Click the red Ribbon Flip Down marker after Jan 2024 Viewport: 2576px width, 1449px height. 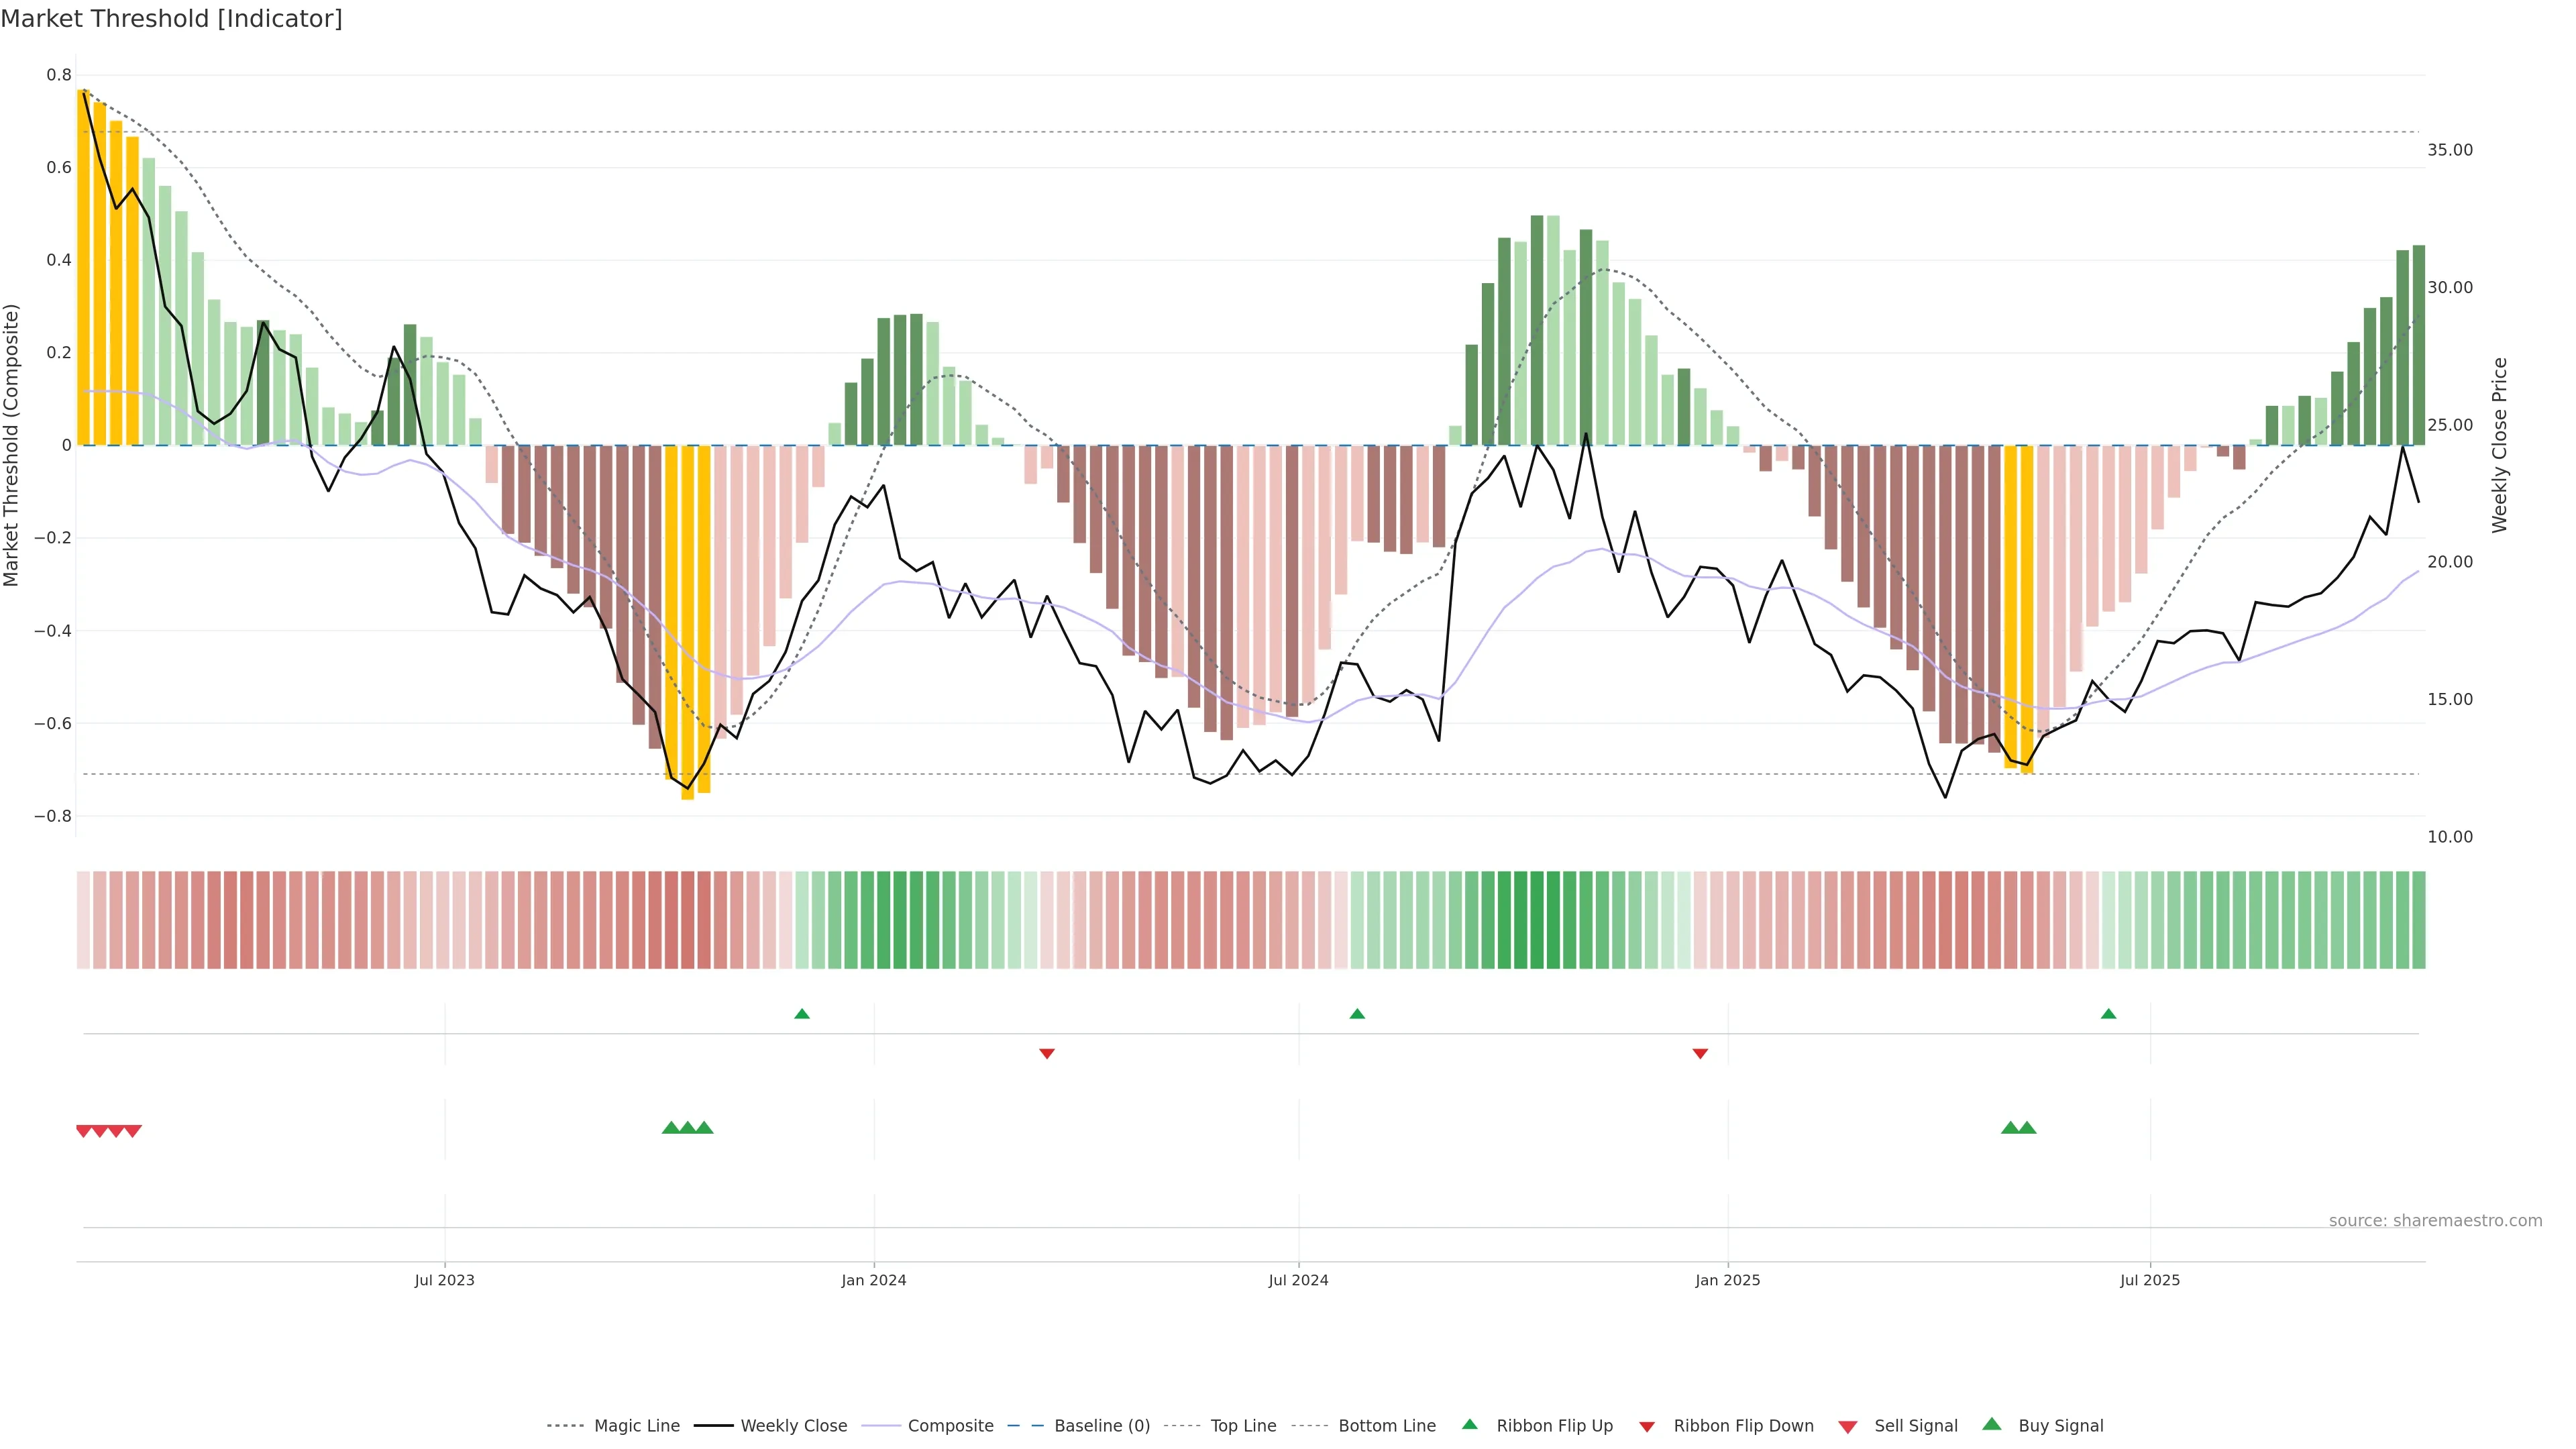click(1047, 1053)
